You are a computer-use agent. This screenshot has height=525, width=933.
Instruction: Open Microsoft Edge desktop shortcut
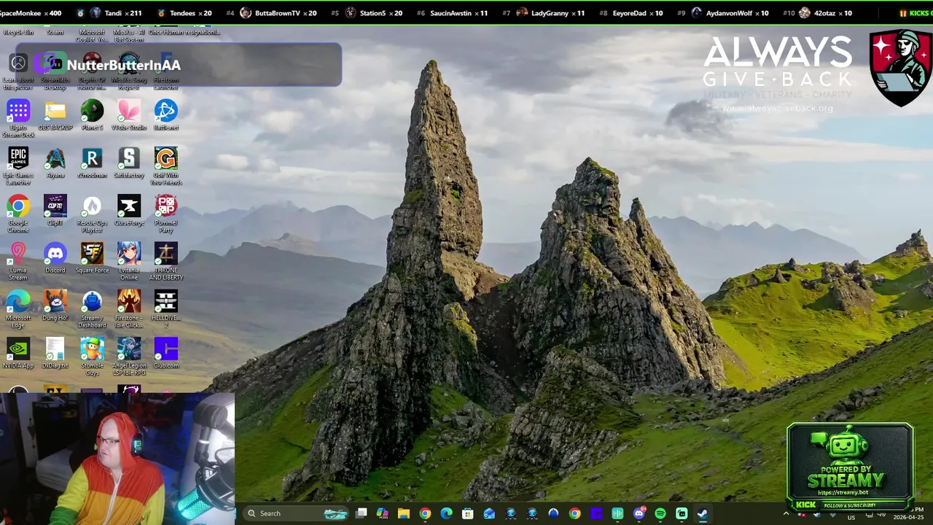18,309
